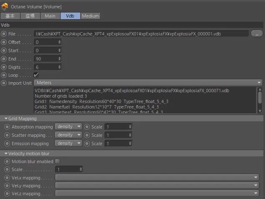Click the Octane Volume object icon
Screen dimensions: 265x199
coord(5,6)
